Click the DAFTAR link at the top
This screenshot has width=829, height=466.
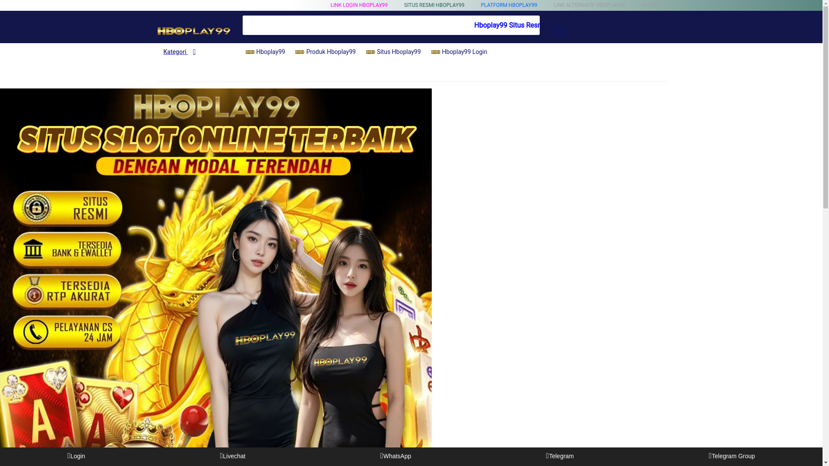pos(650,5)
